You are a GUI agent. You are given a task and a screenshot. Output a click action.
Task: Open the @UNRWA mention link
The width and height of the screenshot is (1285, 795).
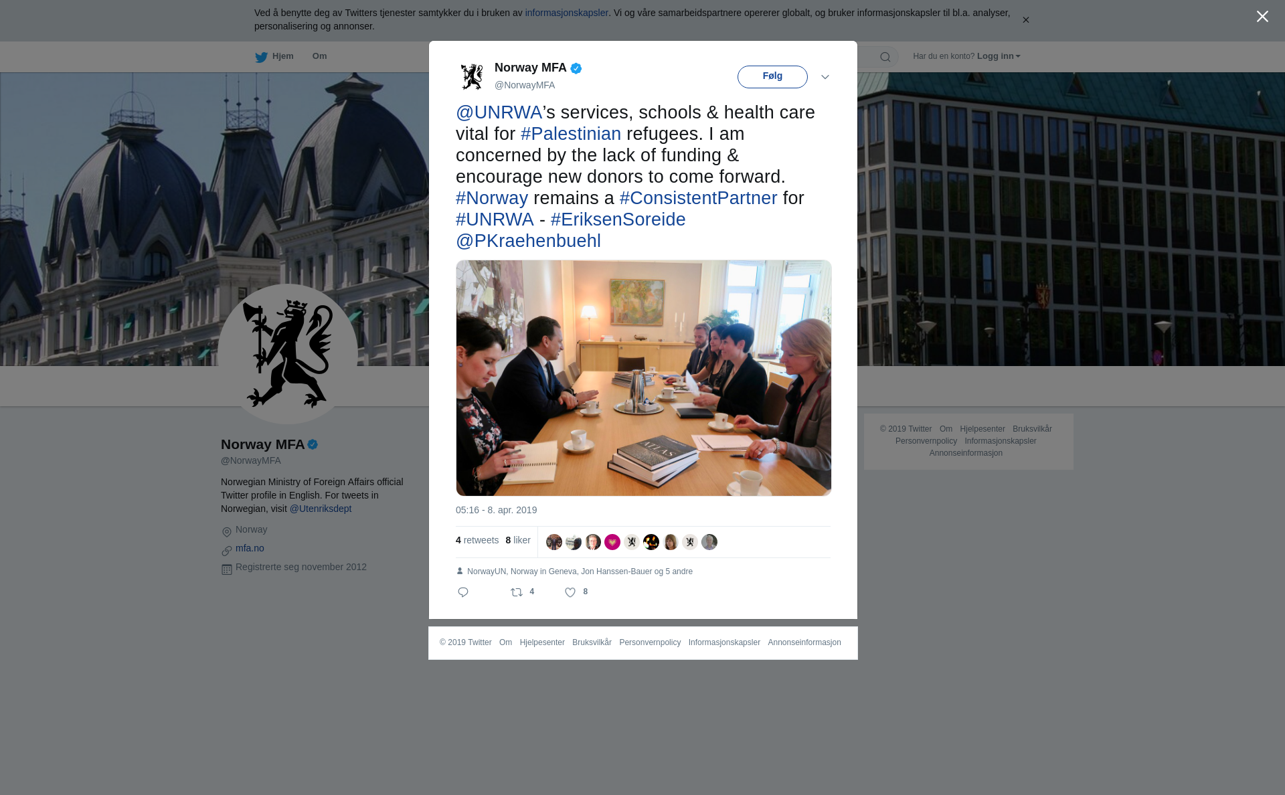[499, 112]
